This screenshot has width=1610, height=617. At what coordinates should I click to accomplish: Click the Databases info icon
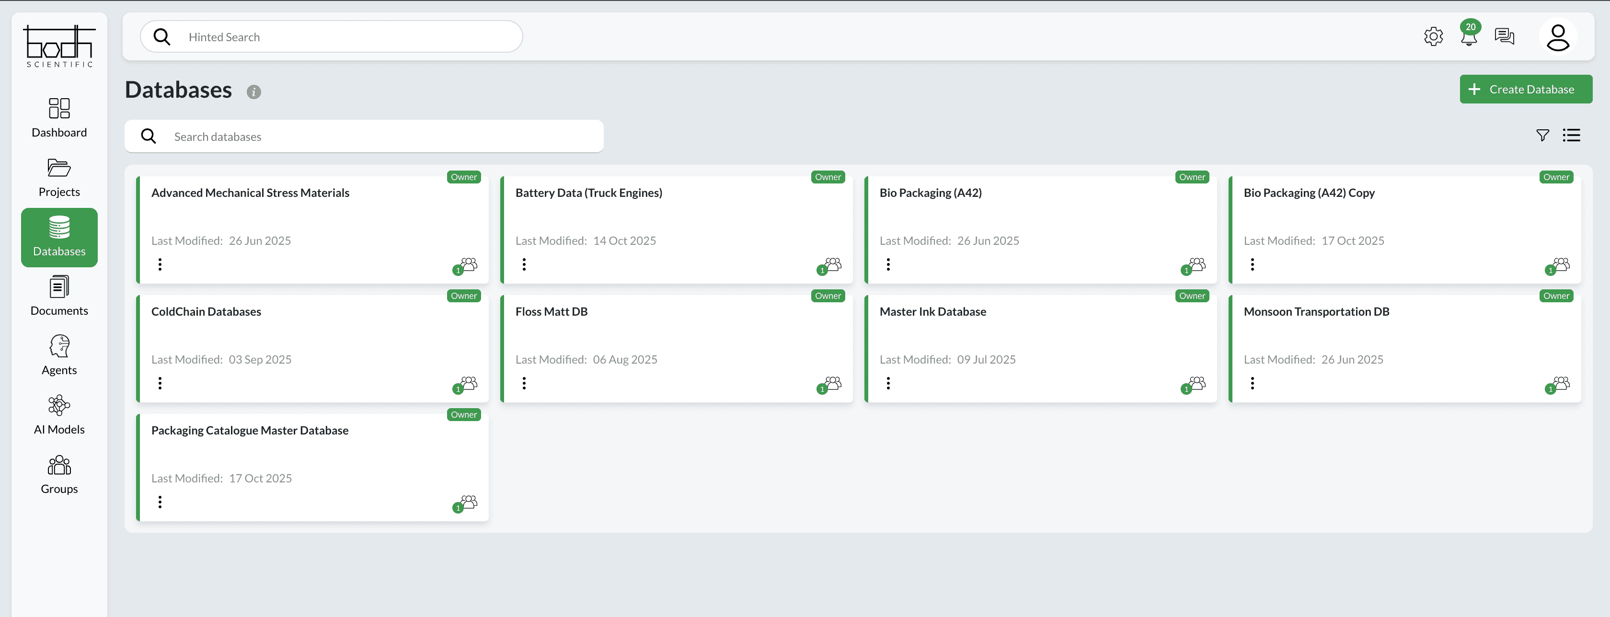(253, 92)
